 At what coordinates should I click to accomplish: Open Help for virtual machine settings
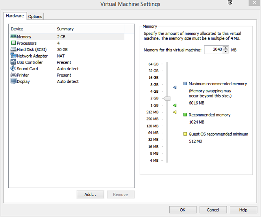pos(243,210)
